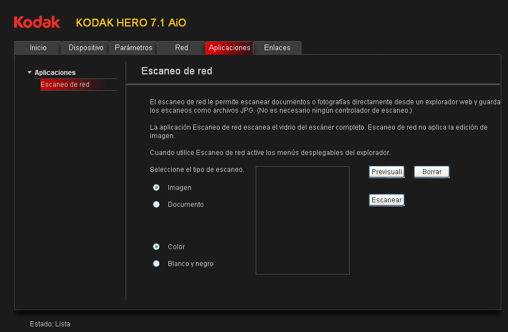
Task: Click the Aplicaciones sidebar heading text
Action: point(55,72)
